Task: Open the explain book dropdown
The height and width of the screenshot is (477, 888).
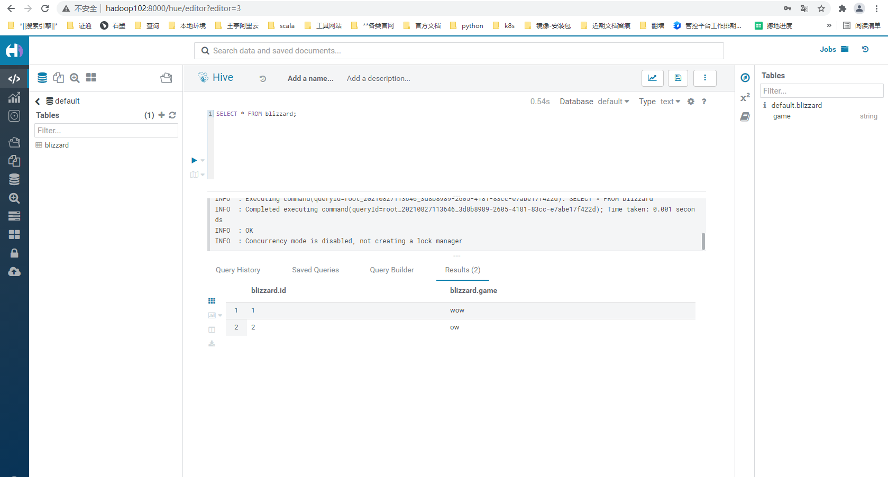Action: 197,175
